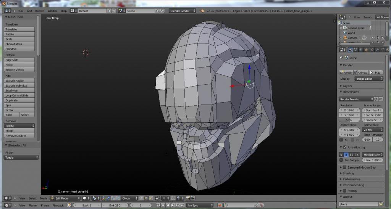
Task: Toggle the Camera visibility eye icon
Action: point(372,38)
